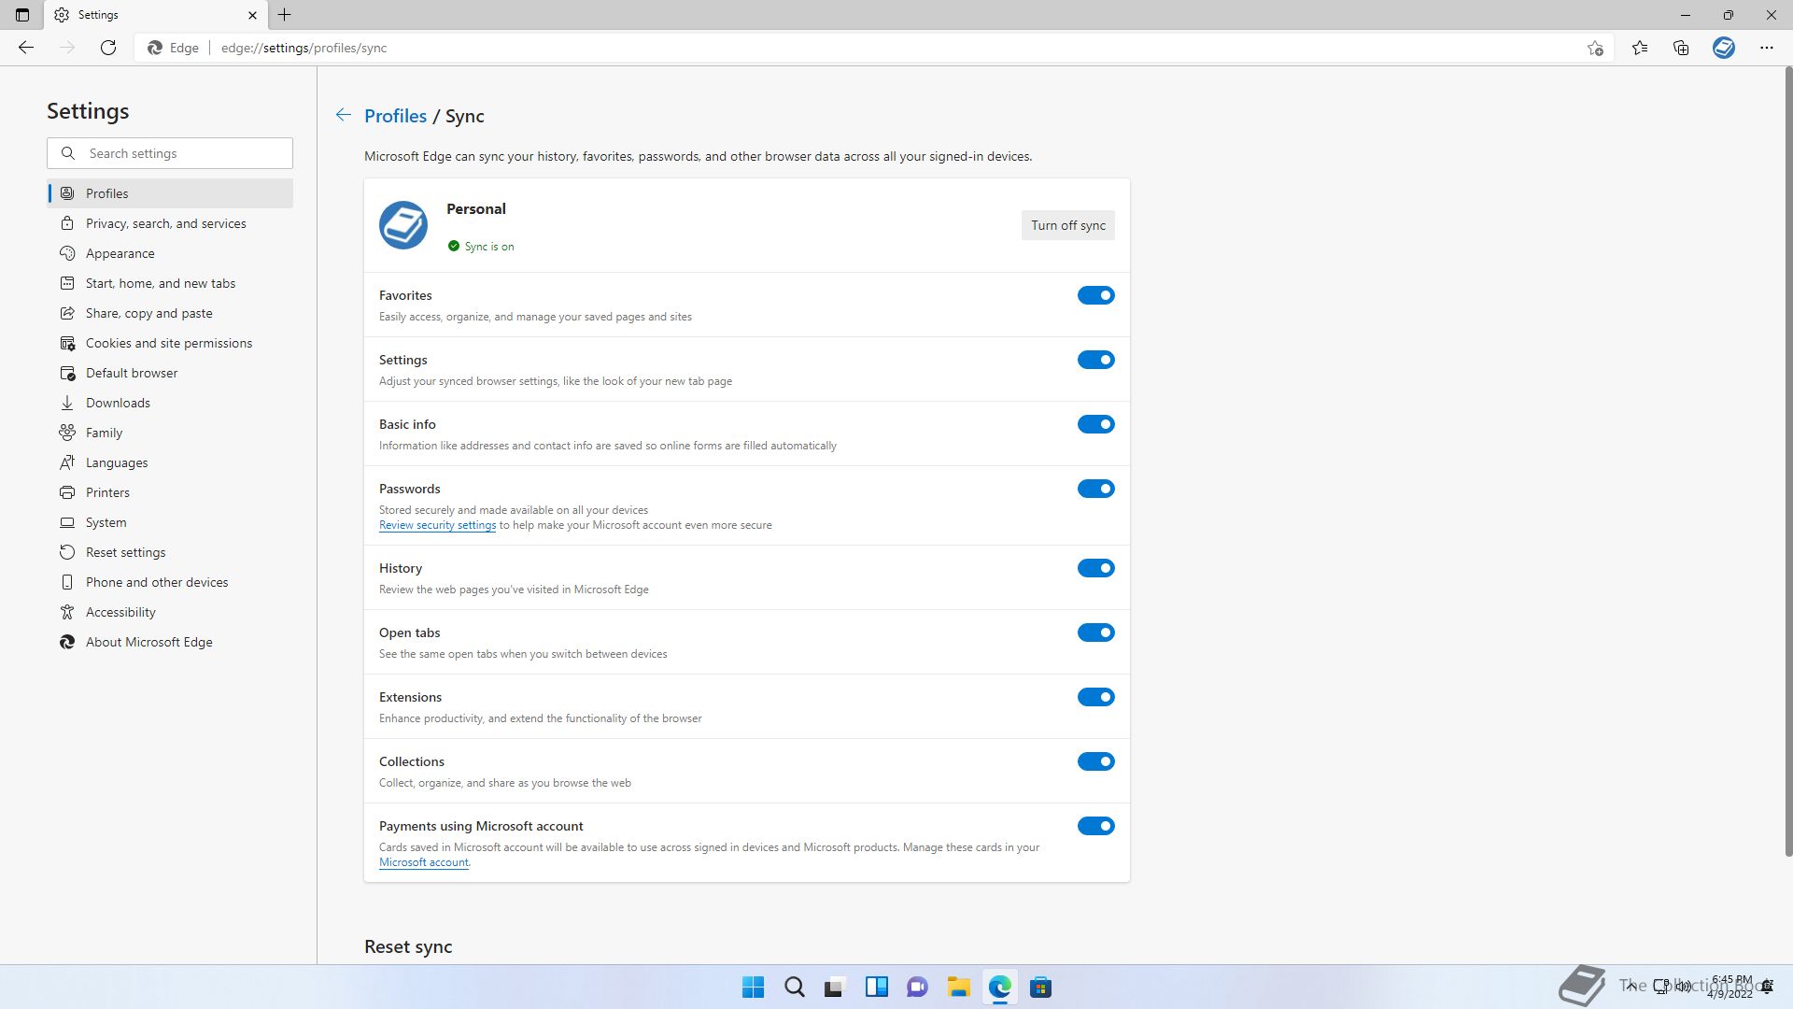
Task: Open Microsoft account link under Payments
Action: pyautogui.click(x=424, y=862)
